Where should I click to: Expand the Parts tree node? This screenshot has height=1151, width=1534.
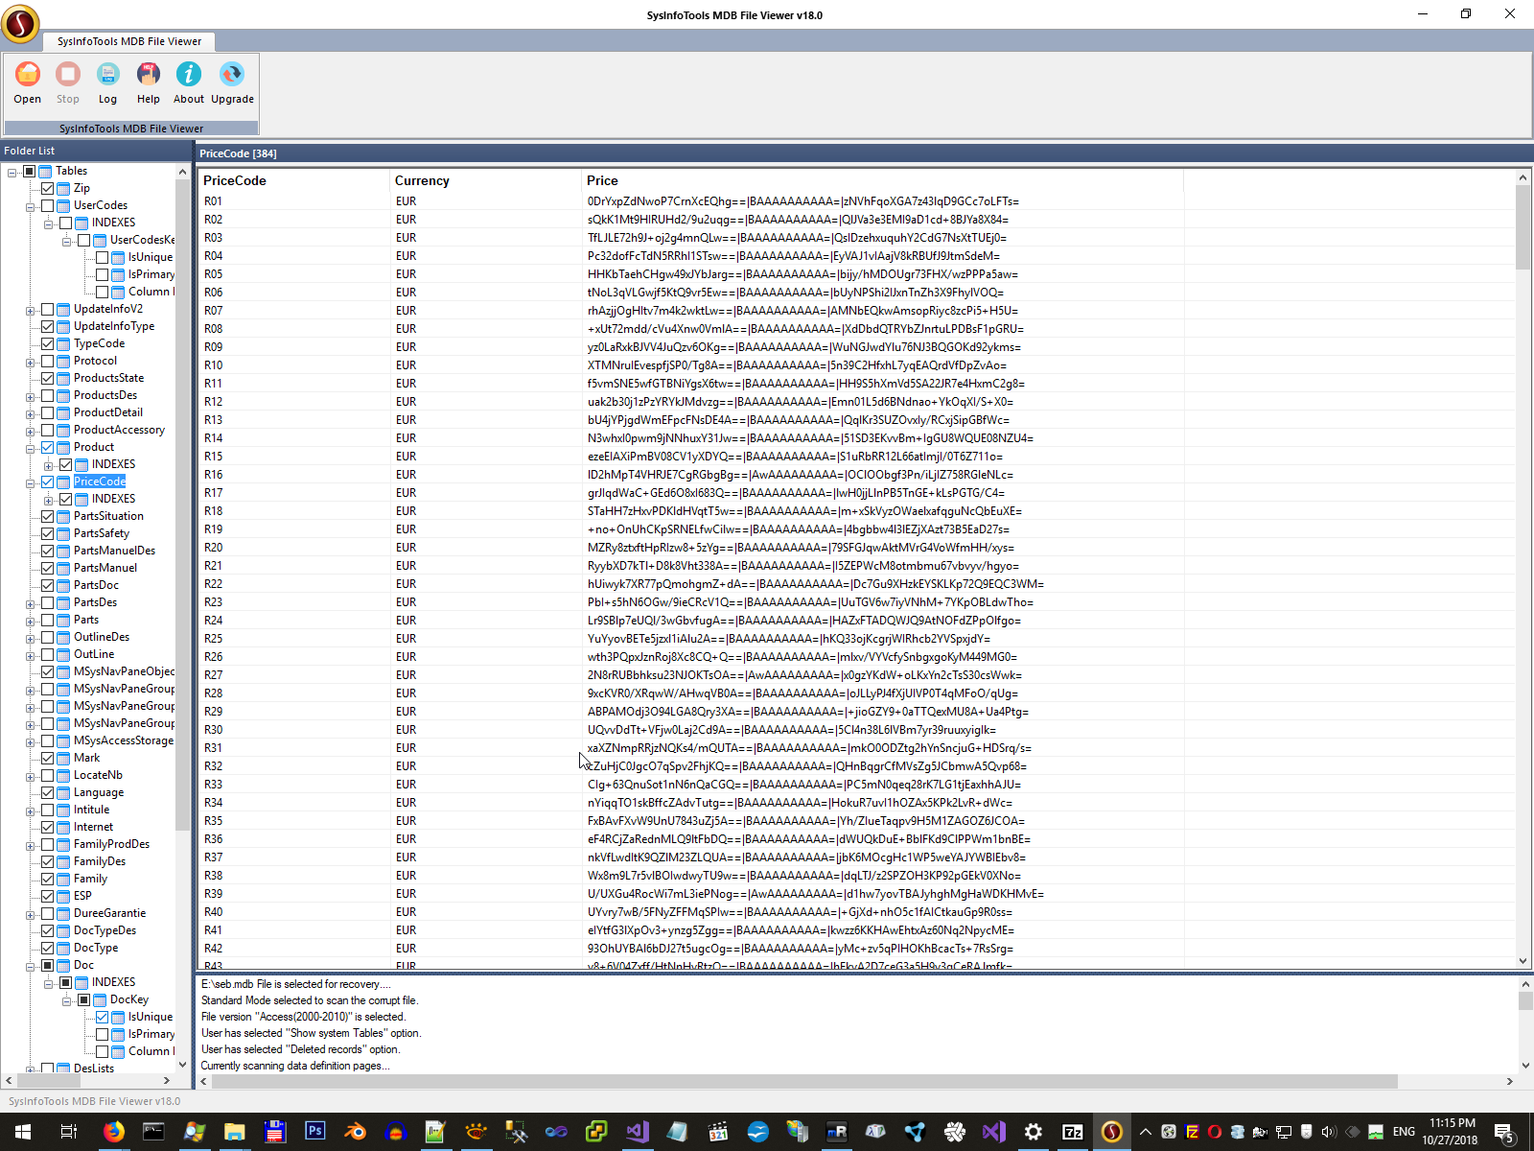point(31,621)
